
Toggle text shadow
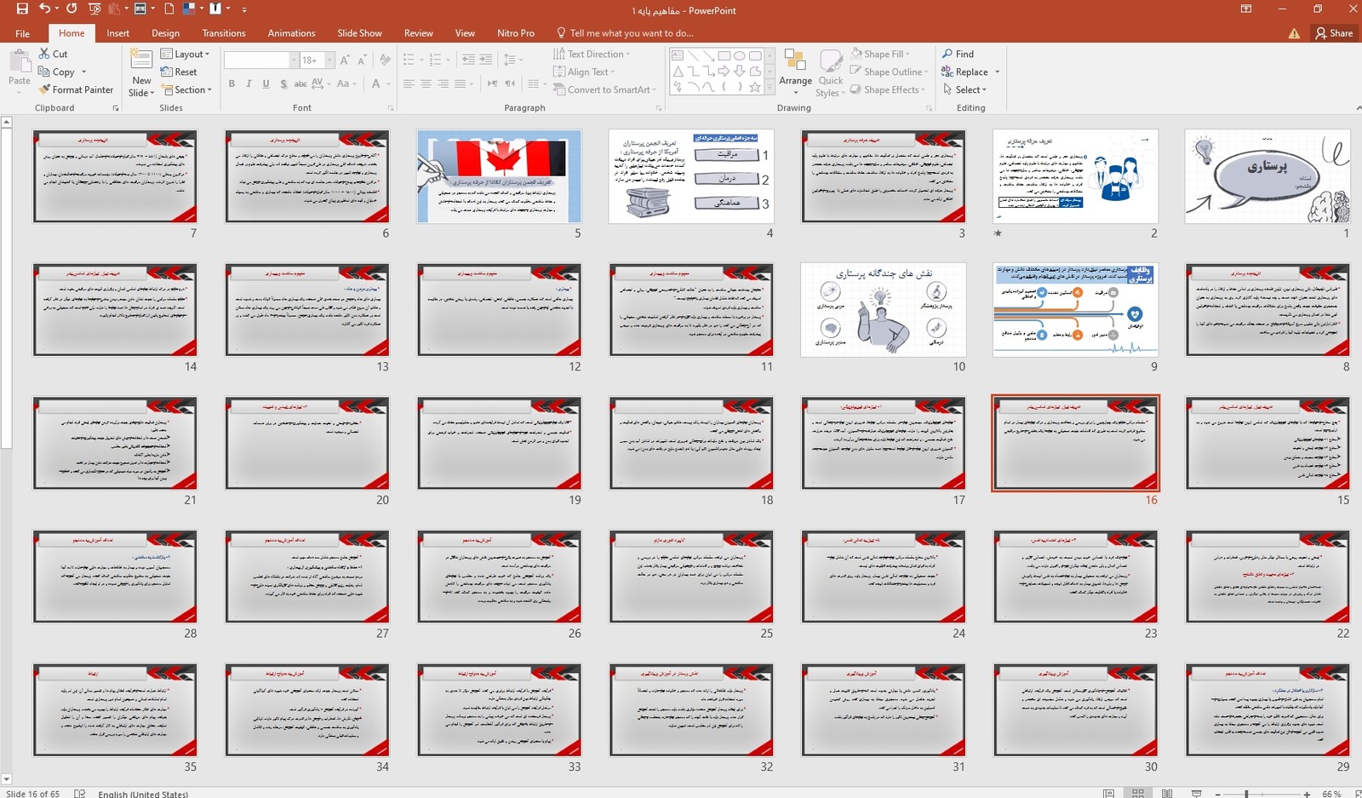(x=283, y=83)
